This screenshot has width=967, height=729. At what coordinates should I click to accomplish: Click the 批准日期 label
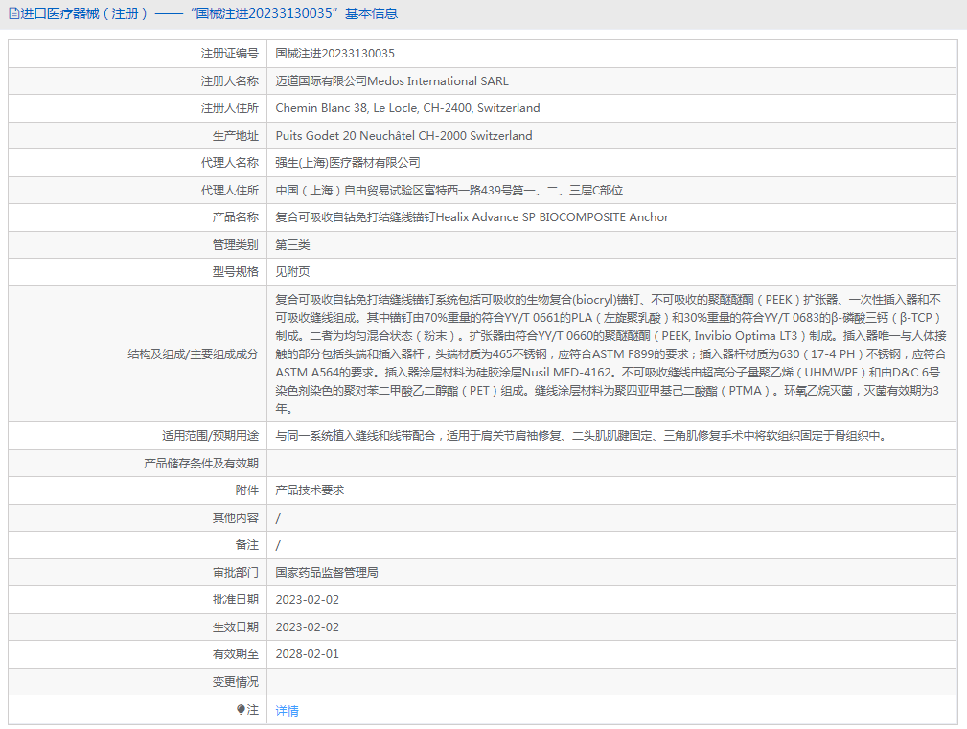click(236, 600)
